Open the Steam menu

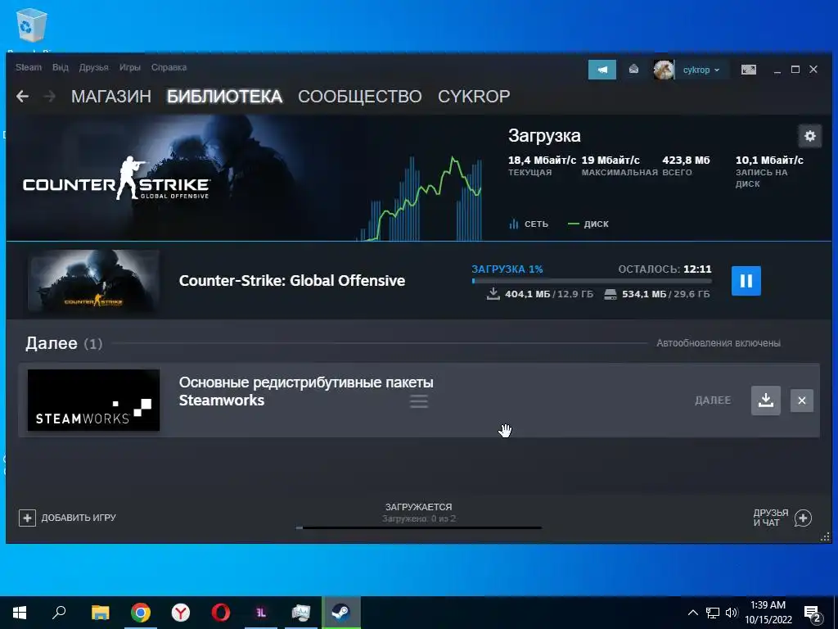pos(29,67)
